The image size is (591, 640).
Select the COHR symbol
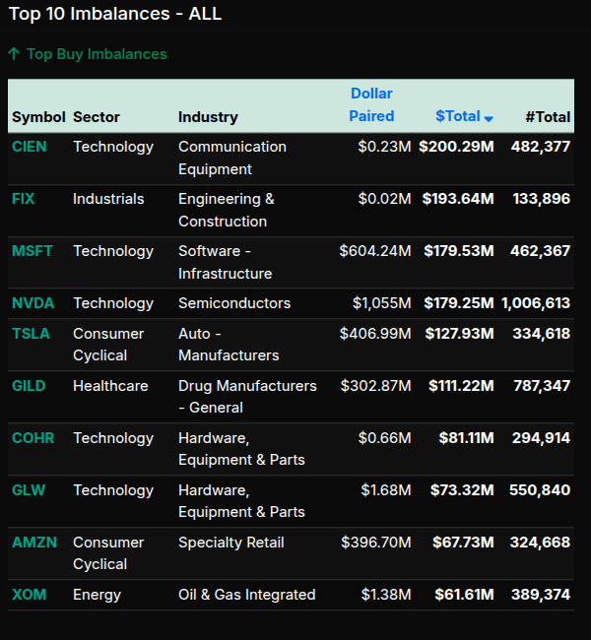click(x=33, y=438)
